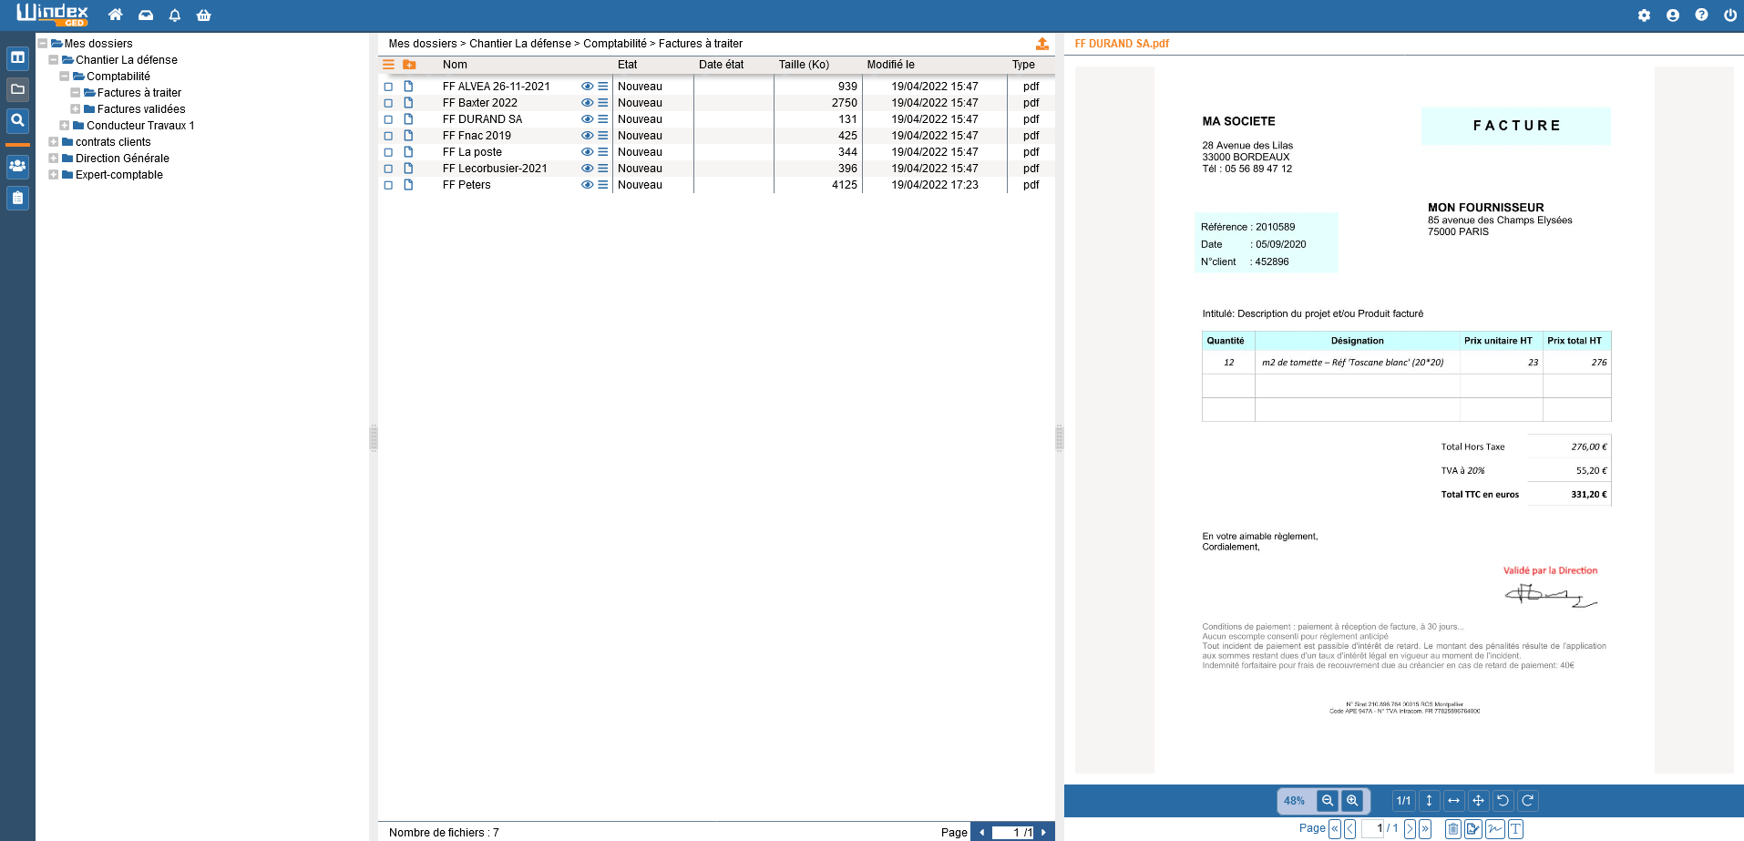
Task: Open user account icon
Action: 1673,15
